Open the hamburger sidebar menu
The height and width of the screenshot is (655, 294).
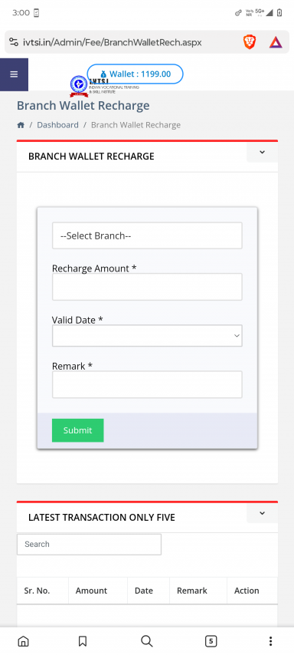click(x=14, y=74)
